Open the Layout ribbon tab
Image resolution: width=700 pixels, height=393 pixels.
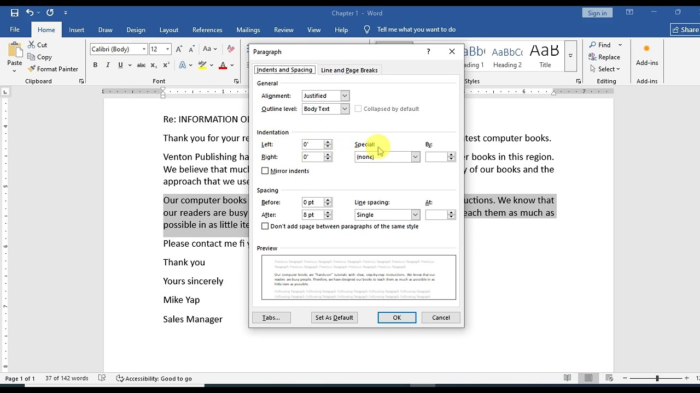click(x=168, y=30)
